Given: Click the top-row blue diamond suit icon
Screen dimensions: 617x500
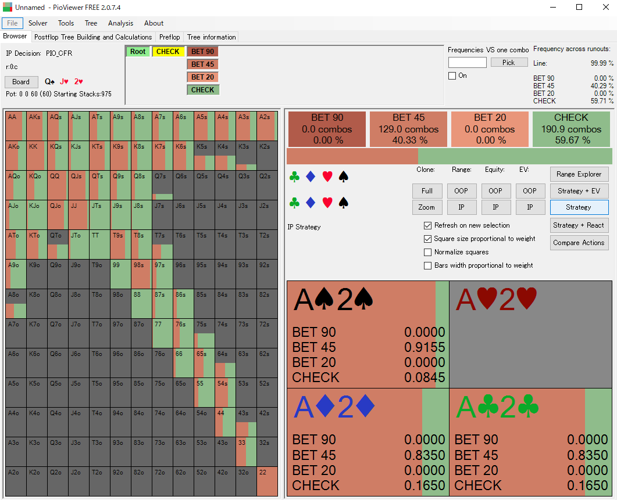Looking at the screenshot, I should pos(311,177).
